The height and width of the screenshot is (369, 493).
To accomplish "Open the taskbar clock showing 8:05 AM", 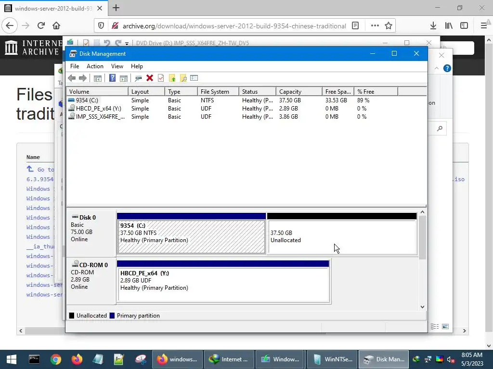I will point(472,359).
